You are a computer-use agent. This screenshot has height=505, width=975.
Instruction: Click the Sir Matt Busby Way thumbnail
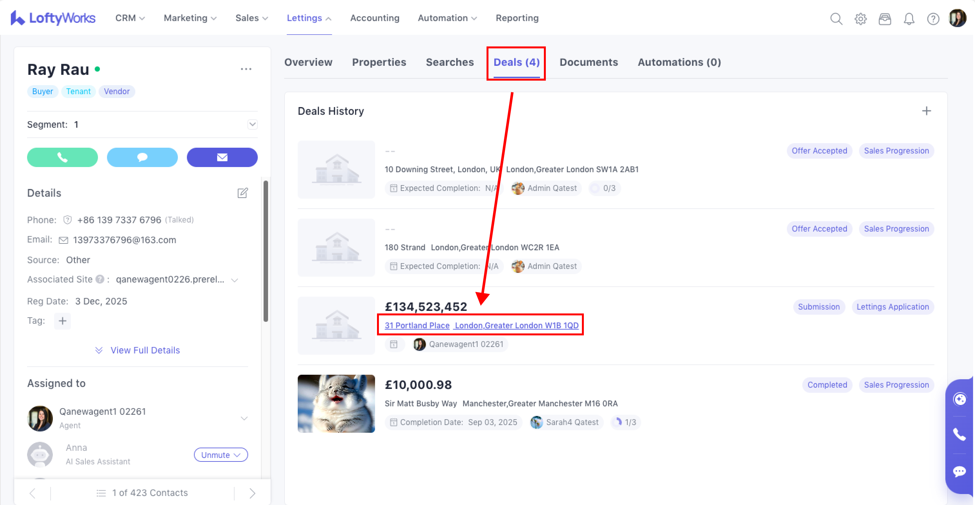[x=336, y=403]
